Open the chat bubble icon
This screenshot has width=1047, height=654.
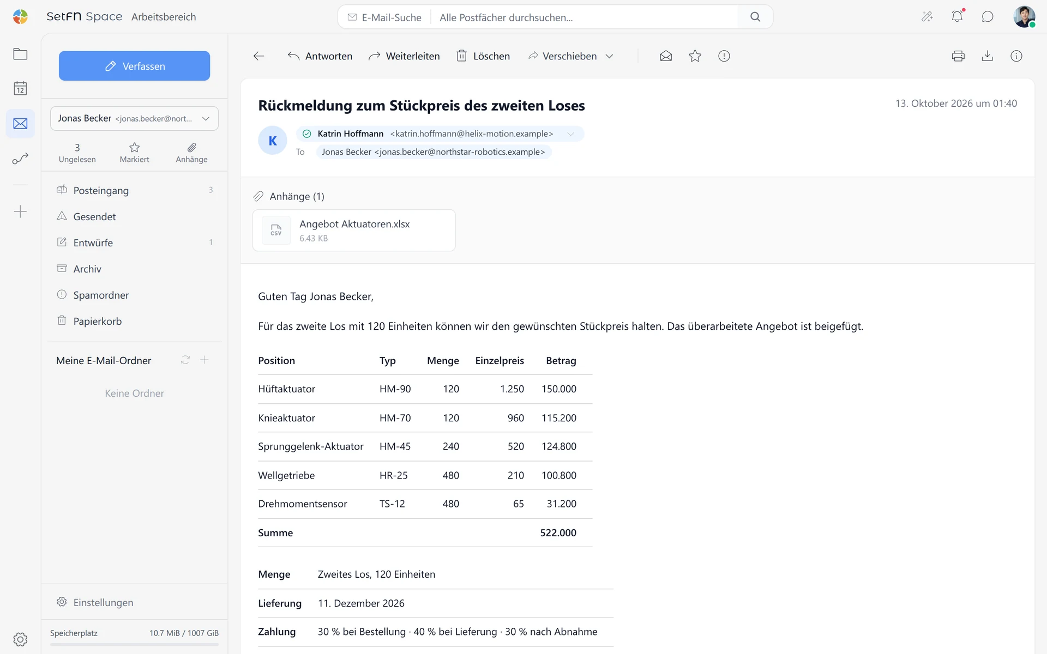click(988, 17)
